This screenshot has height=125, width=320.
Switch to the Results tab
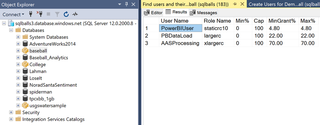click(x=176, y=12)
